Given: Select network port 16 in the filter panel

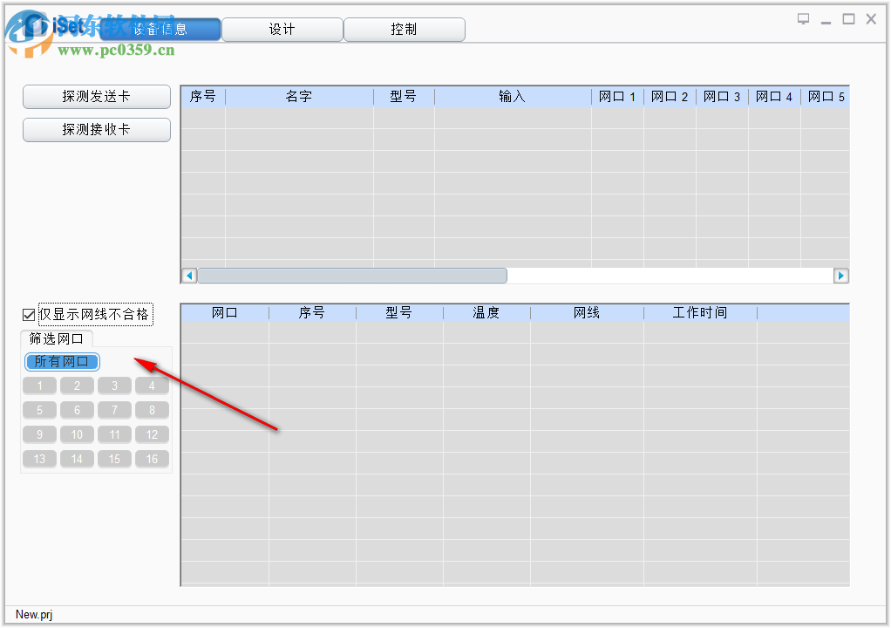Looking at the screenshot, I should [152, 459].
